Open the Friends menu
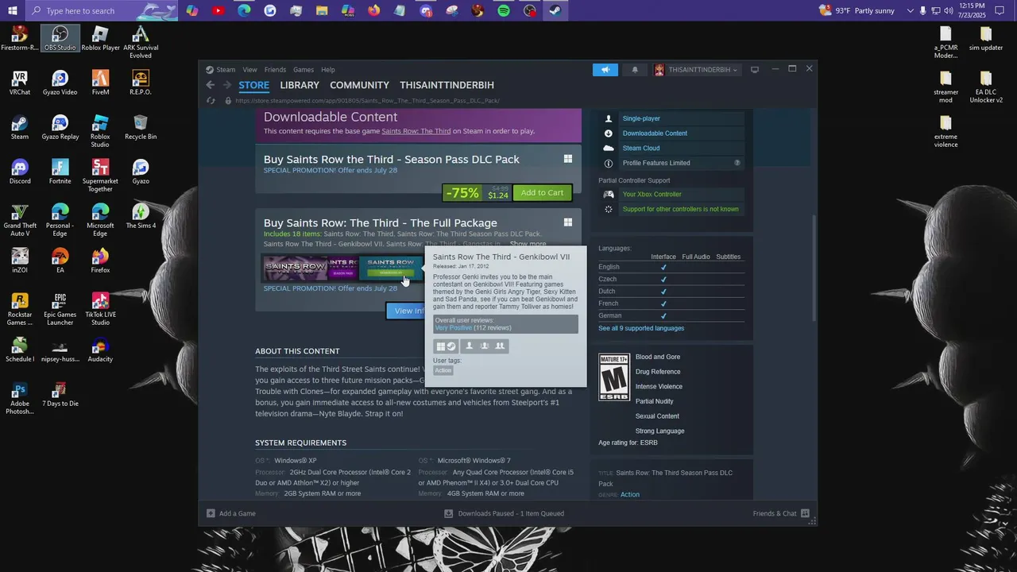This screenshot has width=1017, height=572. click(275, 70)
